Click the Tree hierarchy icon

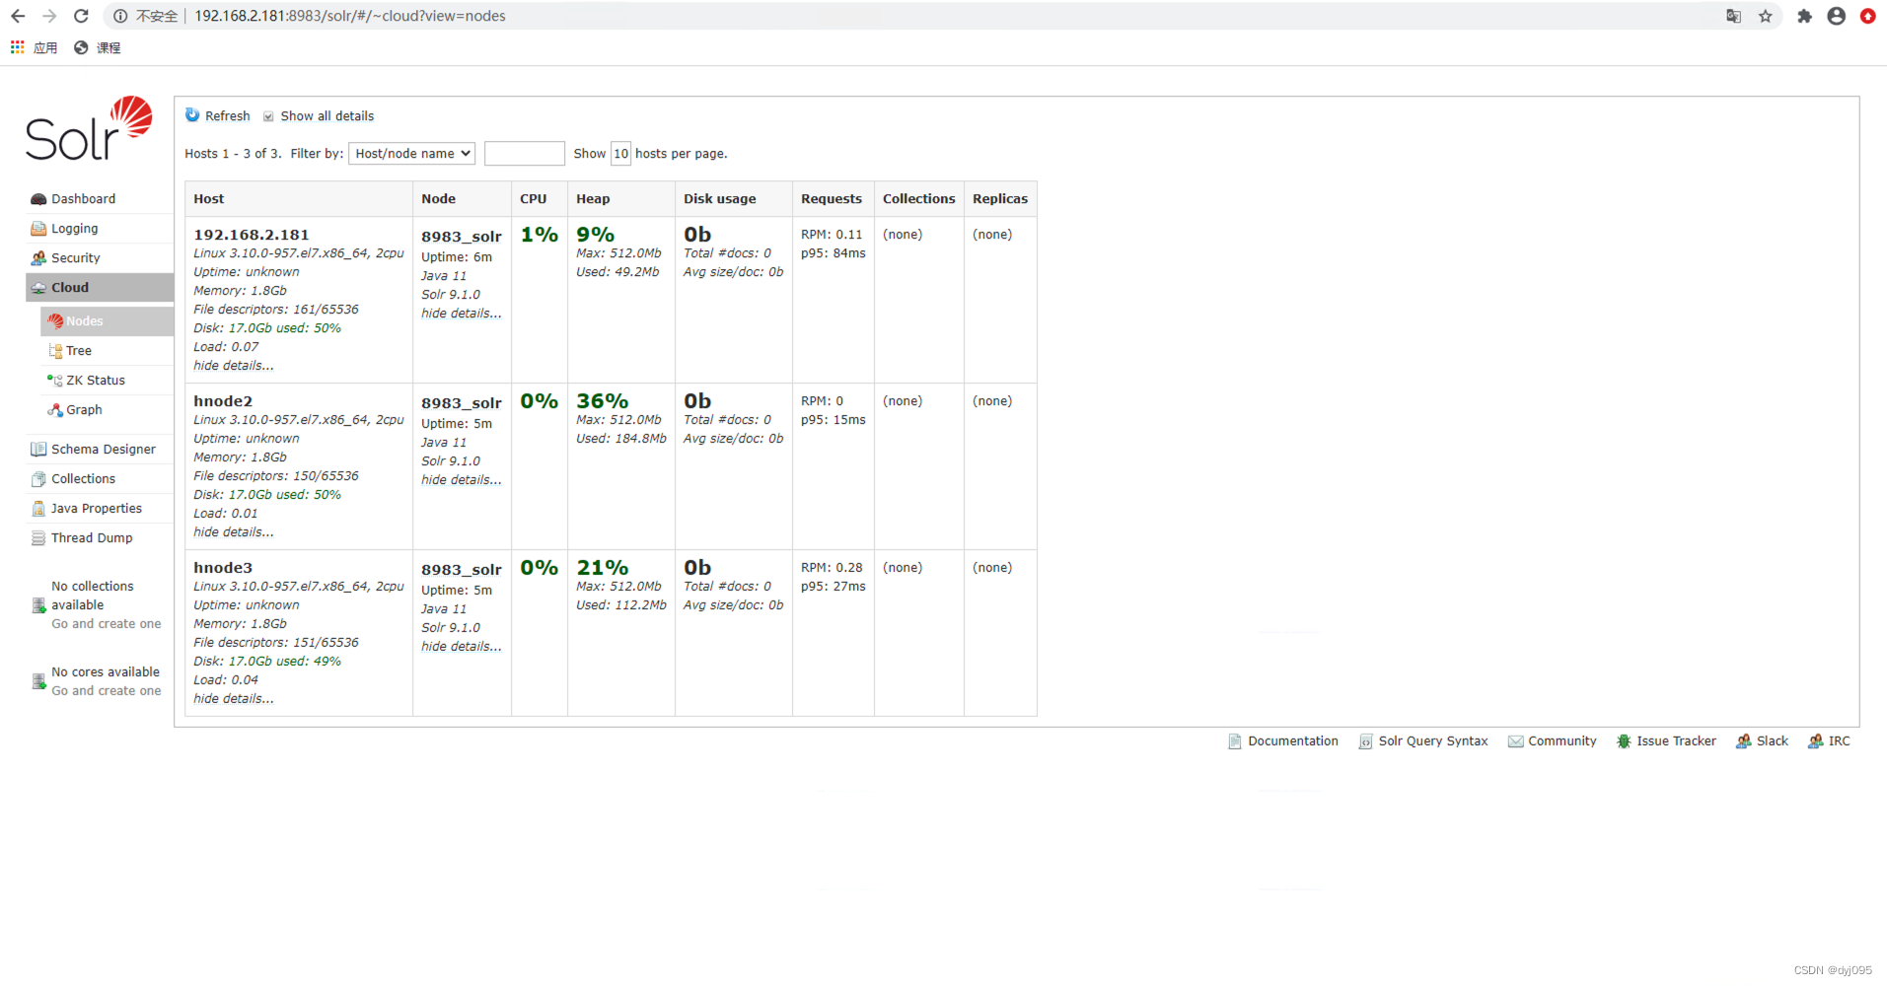[55, 351]
